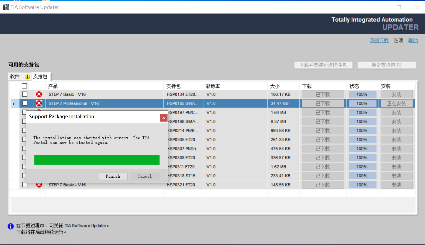This screenshot has height=245, width=425.
Task: Open the 选项 menu
Action: [398, 41]
